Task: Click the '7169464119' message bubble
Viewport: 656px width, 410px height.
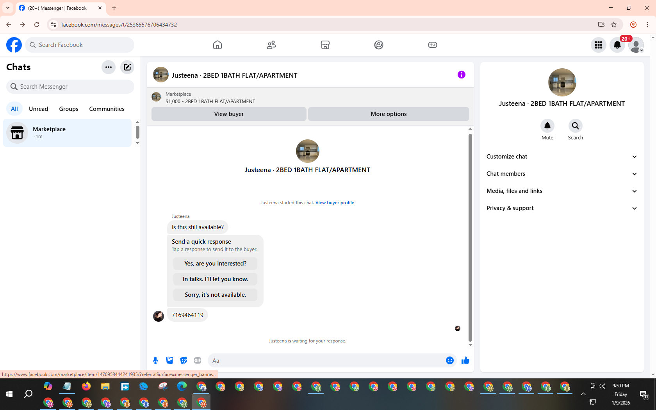Action: point(187,315)
